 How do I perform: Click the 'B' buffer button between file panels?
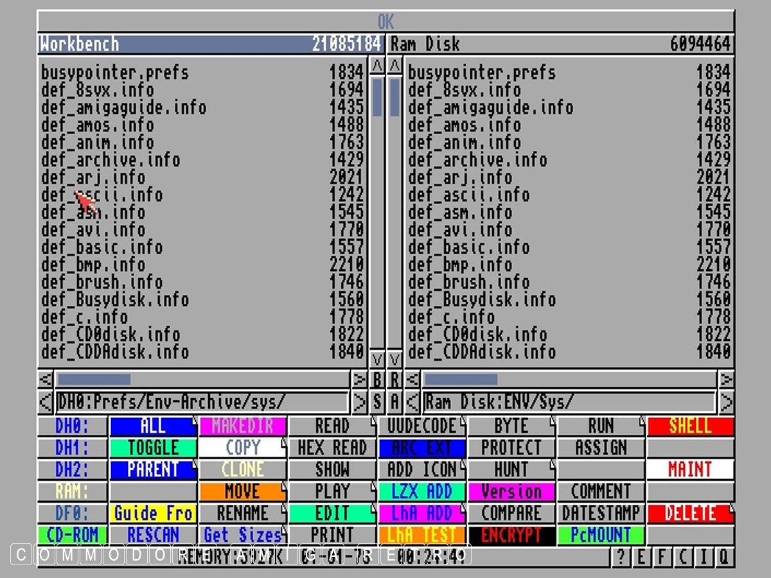pyautogui.click(x=377, y=380)
